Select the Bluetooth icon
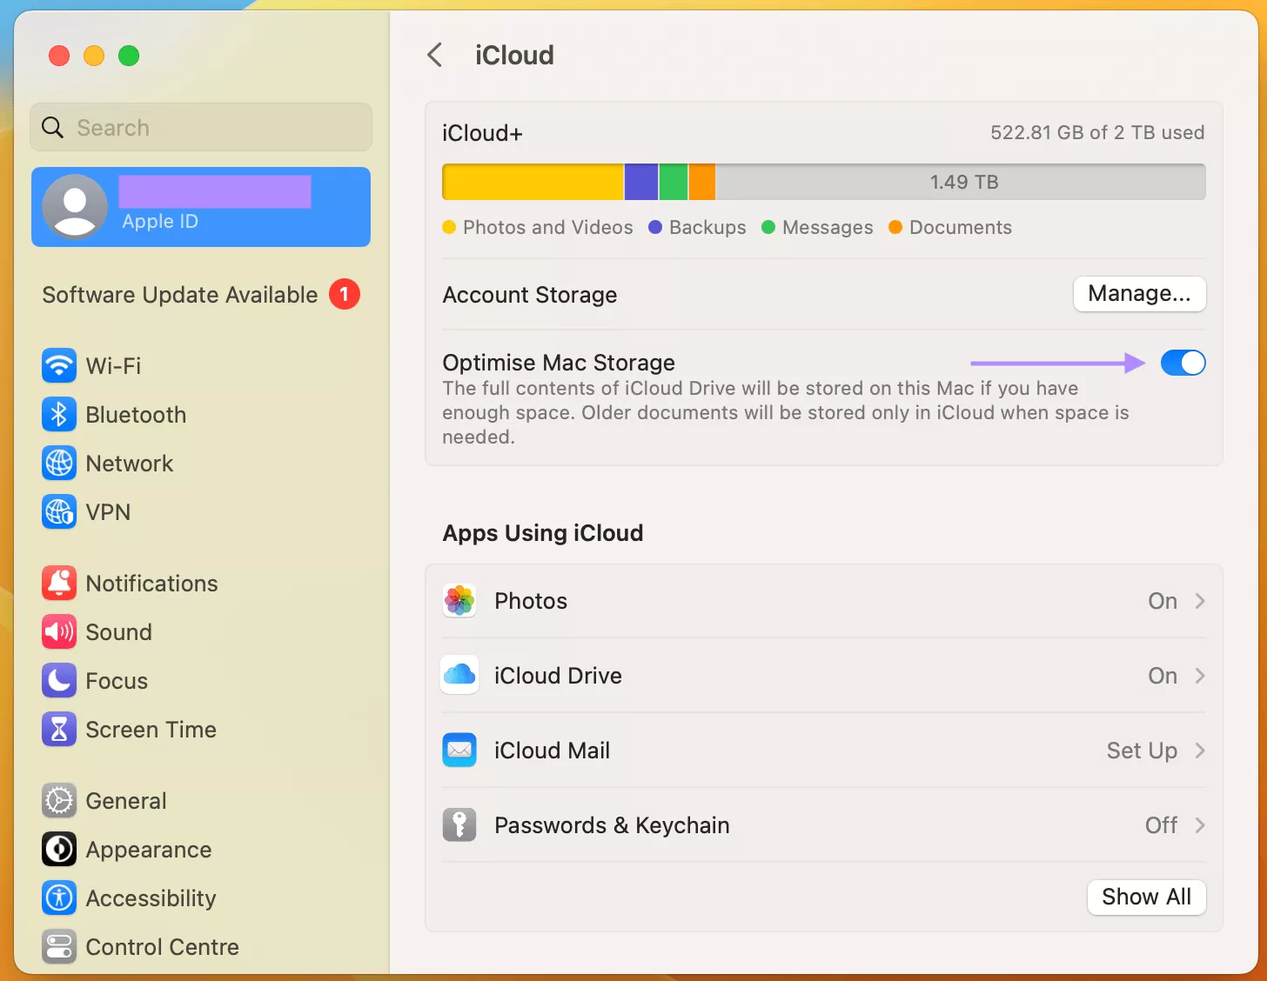This screenshot has width=1267, height=981. (58, 415)
